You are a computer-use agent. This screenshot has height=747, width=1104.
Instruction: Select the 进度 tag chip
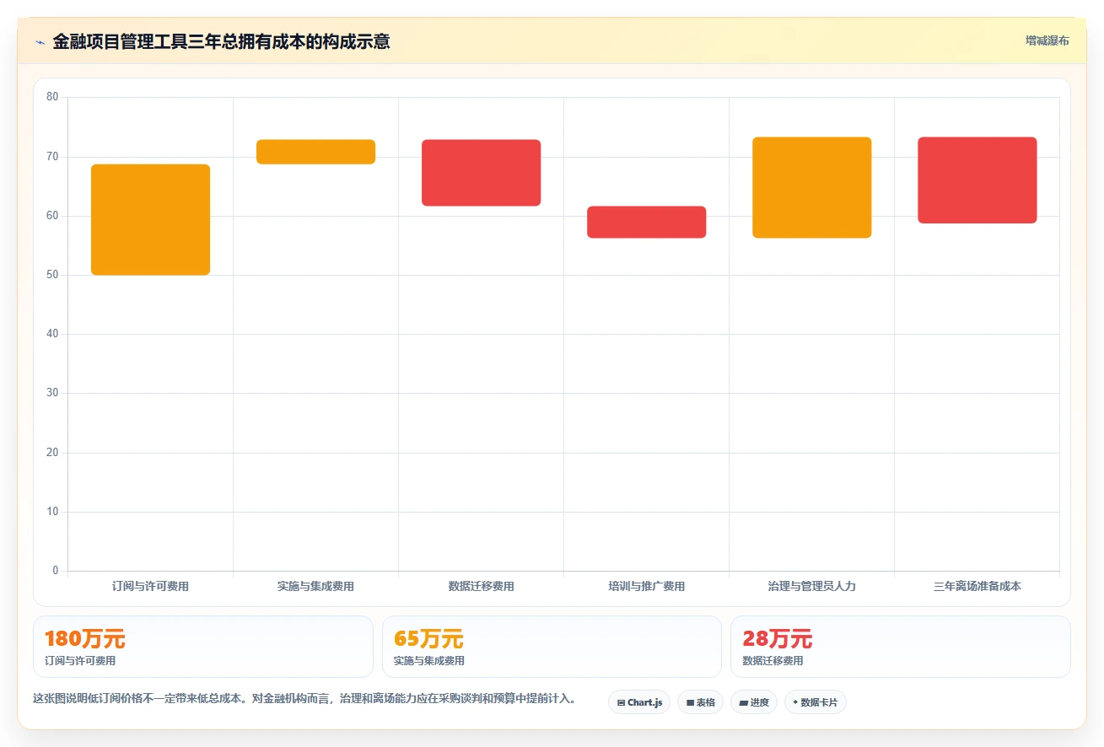click(753, 702)
